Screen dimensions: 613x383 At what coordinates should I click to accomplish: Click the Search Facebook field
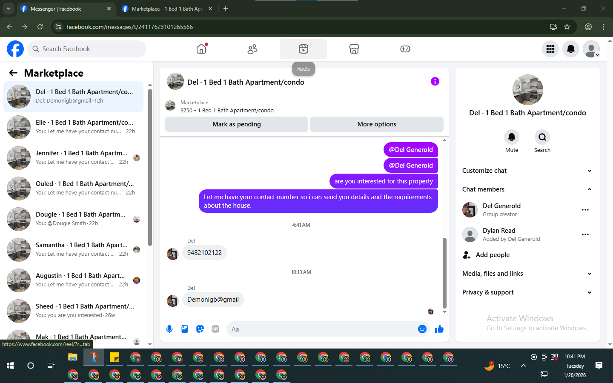(x=87, y=49)
